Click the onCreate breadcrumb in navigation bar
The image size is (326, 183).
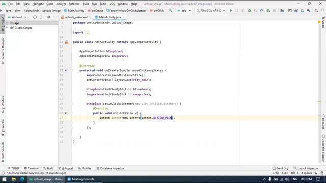pyautogui.click(x=95, y=10)
